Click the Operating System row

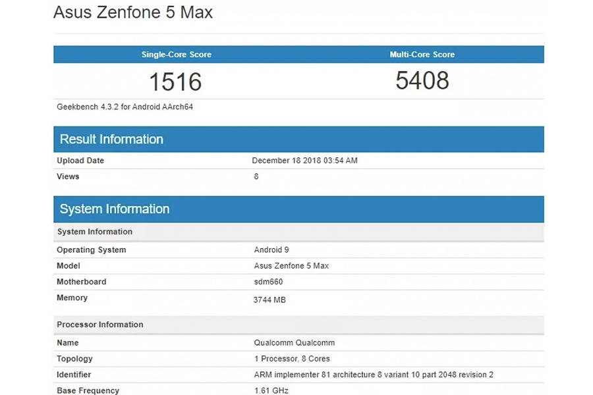[91, 250]
